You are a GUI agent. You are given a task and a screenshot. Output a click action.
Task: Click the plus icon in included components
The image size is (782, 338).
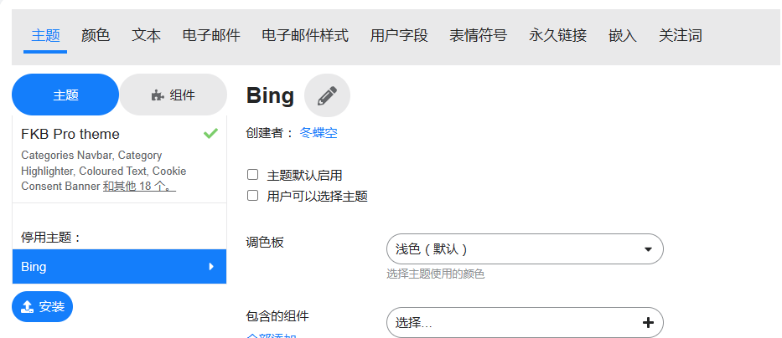pos(647,322)
